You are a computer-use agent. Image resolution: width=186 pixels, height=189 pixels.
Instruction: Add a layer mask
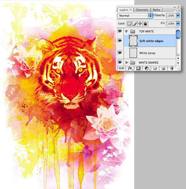click(x=138, y=68)
